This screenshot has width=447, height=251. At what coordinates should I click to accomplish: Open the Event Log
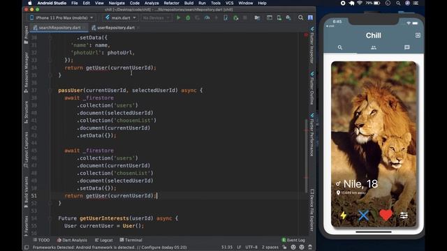point(293,240)
